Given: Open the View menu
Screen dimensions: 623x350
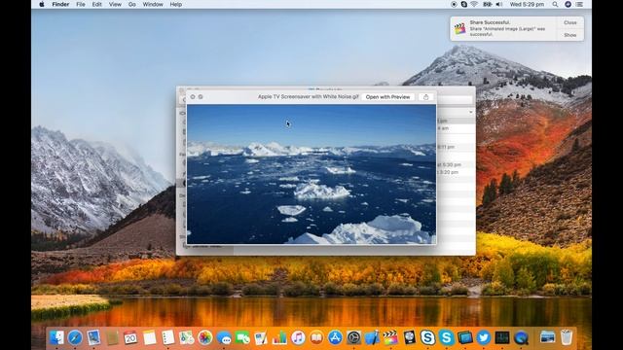Looking at the screenshot, I should click(115, 4).
